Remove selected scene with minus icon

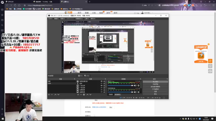[x=52, y=95]
